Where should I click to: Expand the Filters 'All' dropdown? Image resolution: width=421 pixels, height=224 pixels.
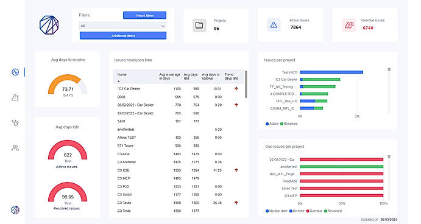click(x=122, y=26)
